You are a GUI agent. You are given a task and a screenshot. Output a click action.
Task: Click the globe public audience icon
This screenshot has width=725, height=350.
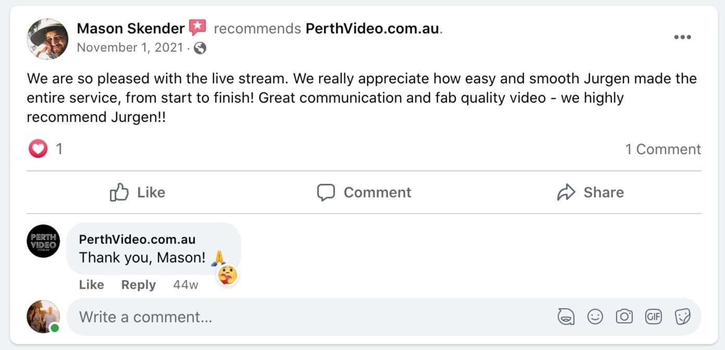click(200, 48)
